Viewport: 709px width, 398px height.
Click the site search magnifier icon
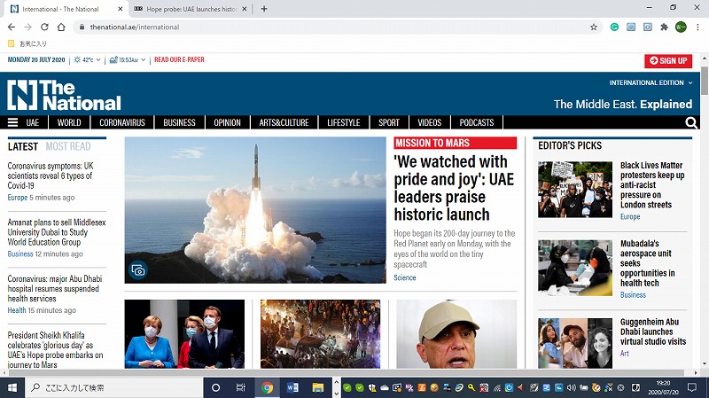(x=691, y=122)
